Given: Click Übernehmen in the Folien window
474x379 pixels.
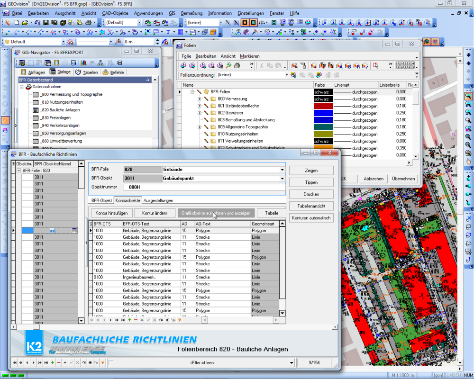Looking at the screenshot, I should (x=403, y=179).
